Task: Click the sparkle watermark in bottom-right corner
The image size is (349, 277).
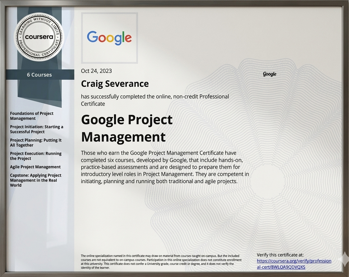Action: (343, 259)
